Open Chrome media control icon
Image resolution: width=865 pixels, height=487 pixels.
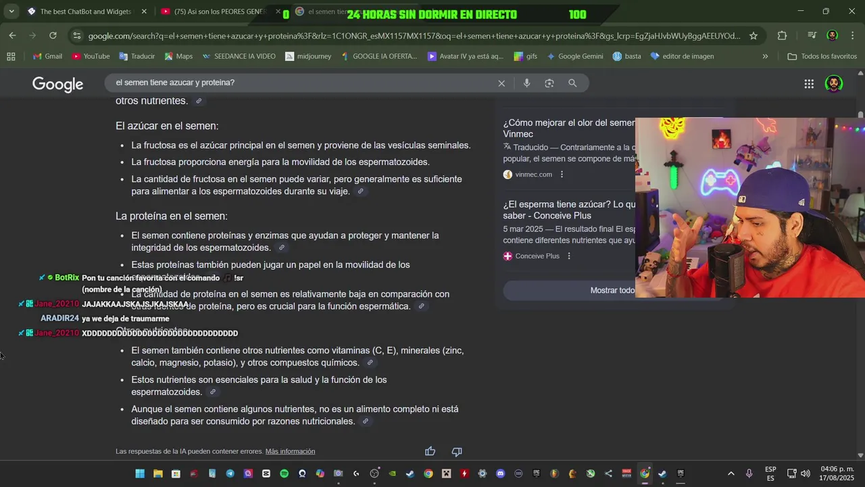[812, 36]
